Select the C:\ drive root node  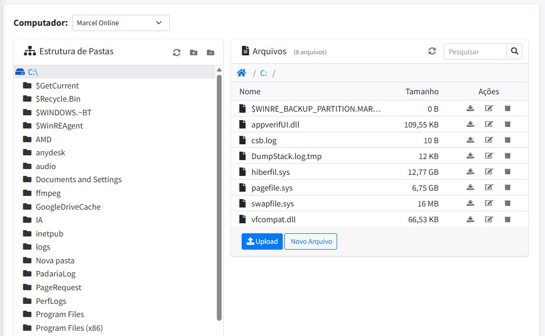[33, 72]
